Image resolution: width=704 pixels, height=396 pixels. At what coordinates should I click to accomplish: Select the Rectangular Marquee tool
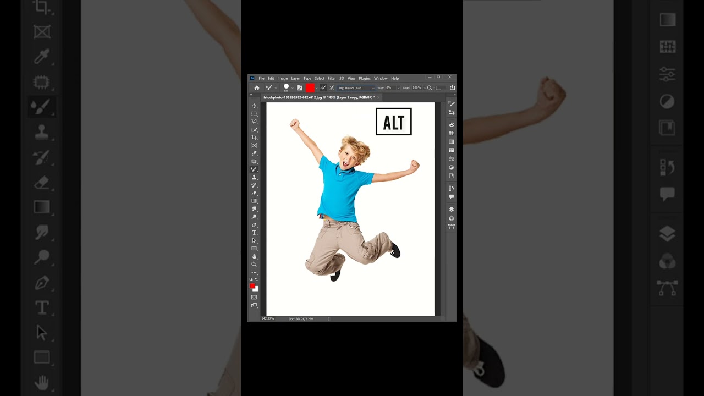tap(254, 114)
